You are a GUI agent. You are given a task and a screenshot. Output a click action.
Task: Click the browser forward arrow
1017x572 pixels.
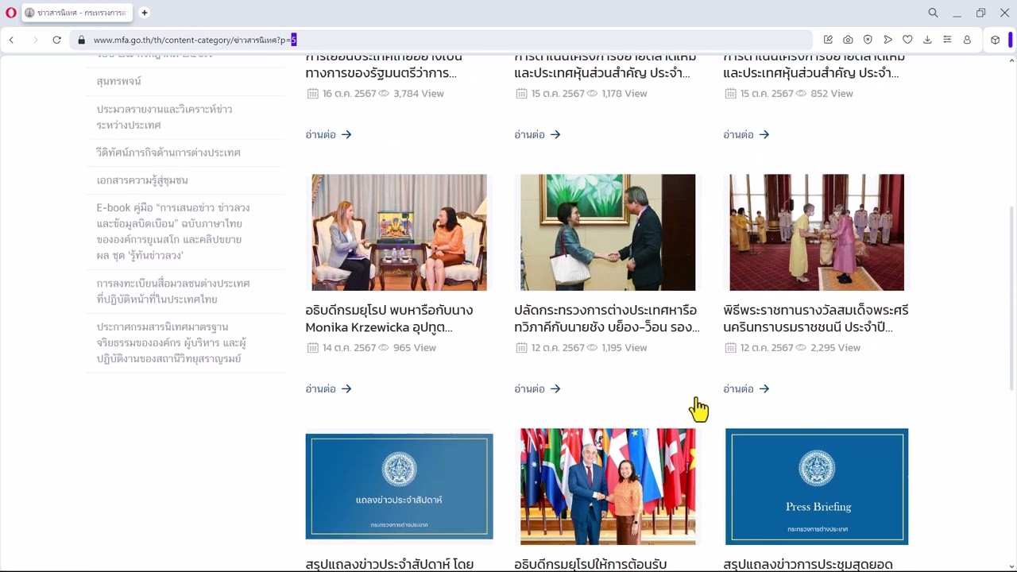[x=35, y=40]
